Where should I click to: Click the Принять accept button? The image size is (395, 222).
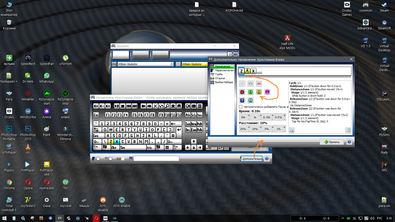(x=331, y=142)
